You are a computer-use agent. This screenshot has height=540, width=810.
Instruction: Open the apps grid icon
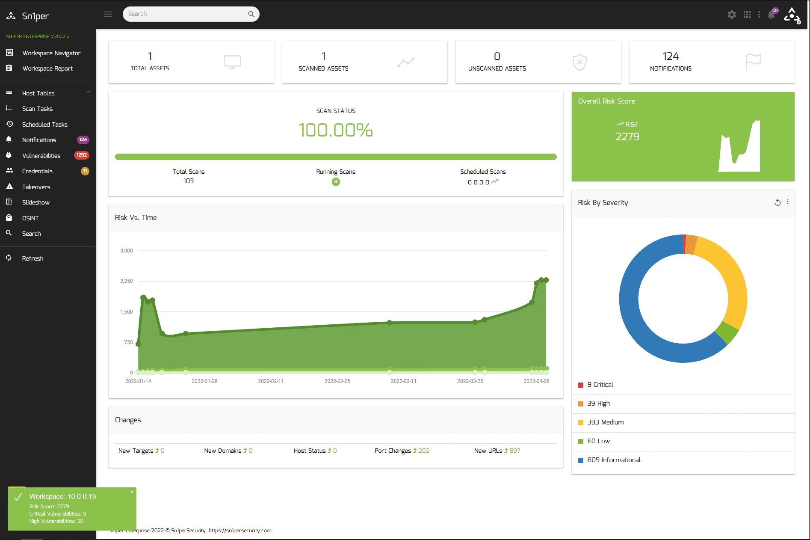coord(747,15)
